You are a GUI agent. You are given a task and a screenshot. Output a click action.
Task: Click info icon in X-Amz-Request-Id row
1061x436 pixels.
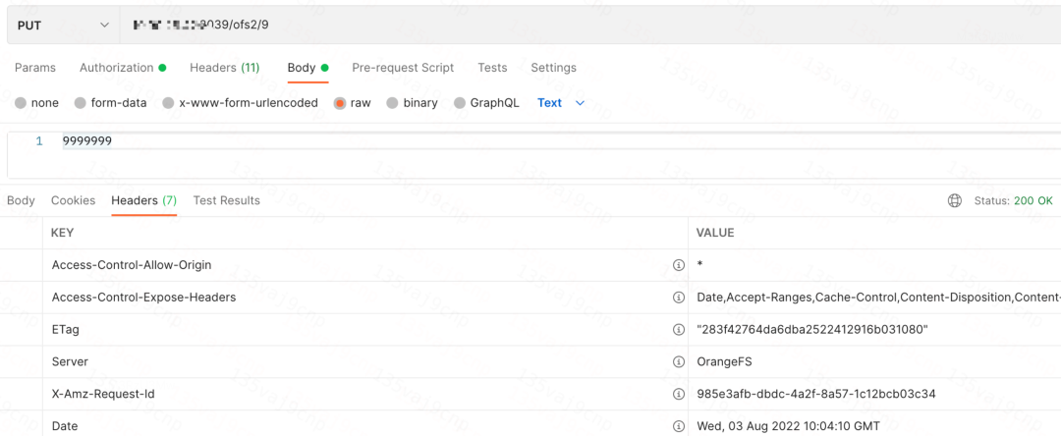coord(678,395)
